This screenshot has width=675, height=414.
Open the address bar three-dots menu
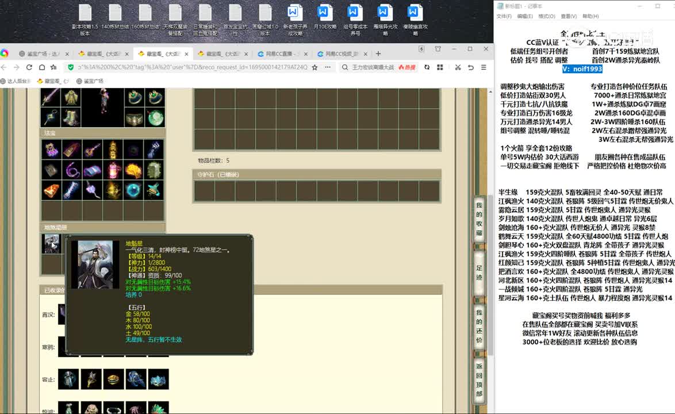[328, 67]
